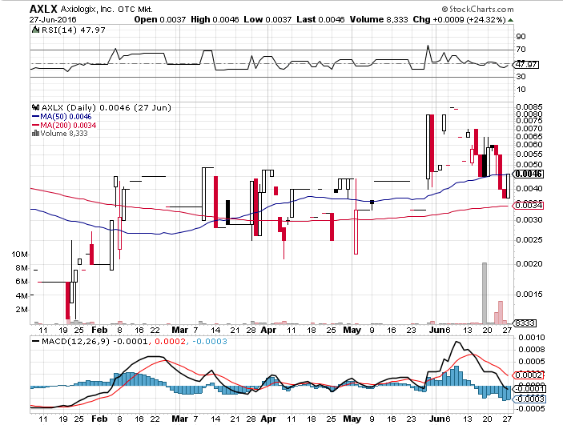Viewport: 563px width, 429px height.
Task: Click the black MACD legend line swatch
Action: (35, 341)
